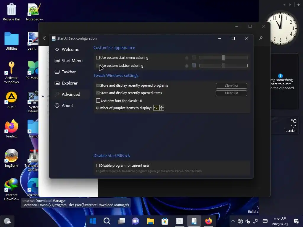
Task: Click the Customize appearance heading text
Action: (x=114, y=48)
